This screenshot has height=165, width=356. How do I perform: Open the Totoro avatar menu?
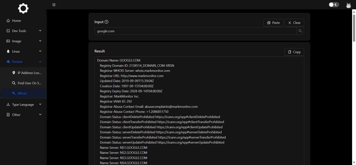click(x=348, y=5)
